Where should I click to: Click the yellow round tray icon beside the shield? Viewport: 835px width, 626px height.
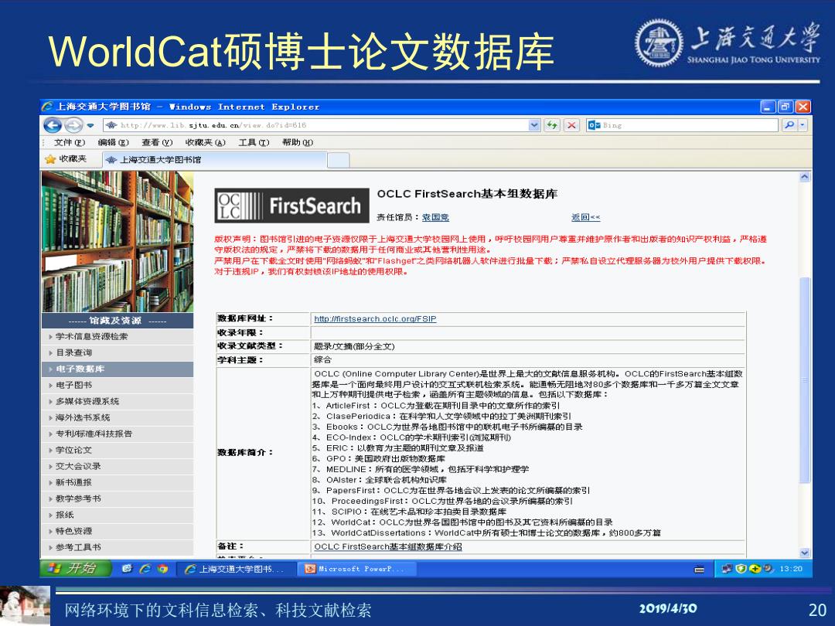(x=755, y=569)
